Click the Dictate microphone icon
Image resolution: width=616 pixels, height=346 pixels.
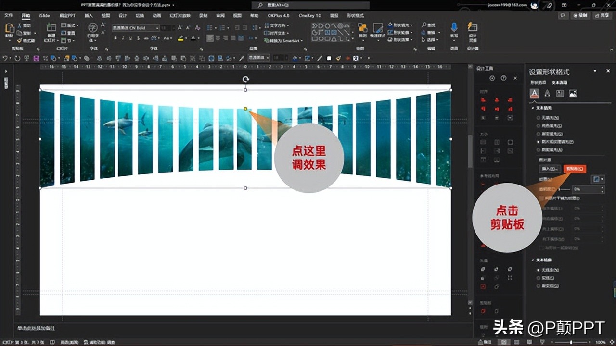[454, 28]
